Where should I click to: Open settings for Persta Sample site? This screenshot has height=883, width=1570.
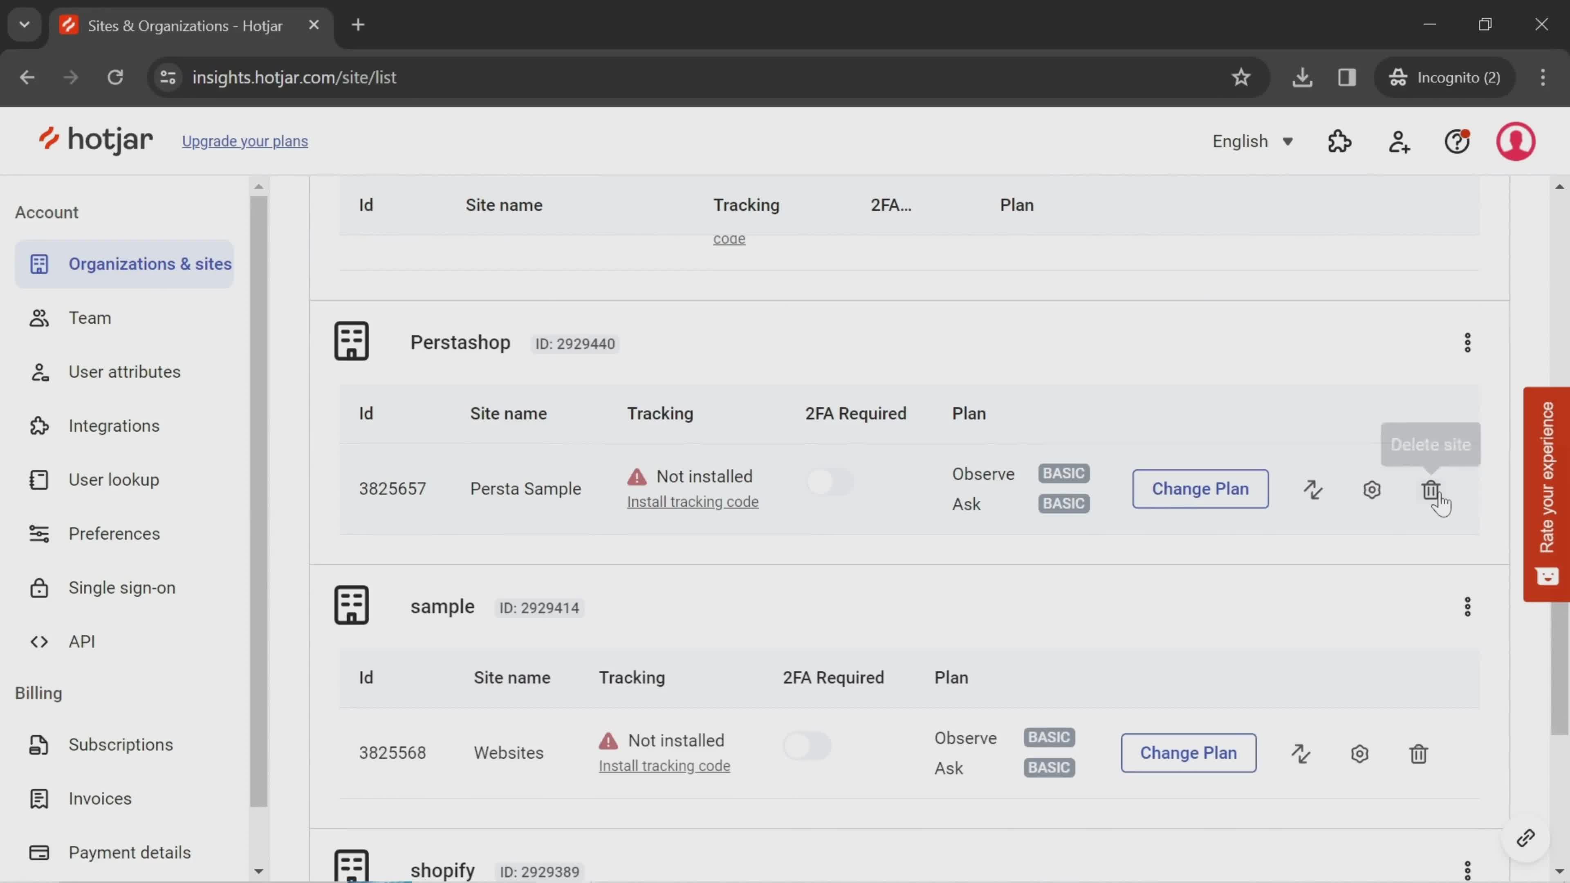click(x=1371, y=489)
